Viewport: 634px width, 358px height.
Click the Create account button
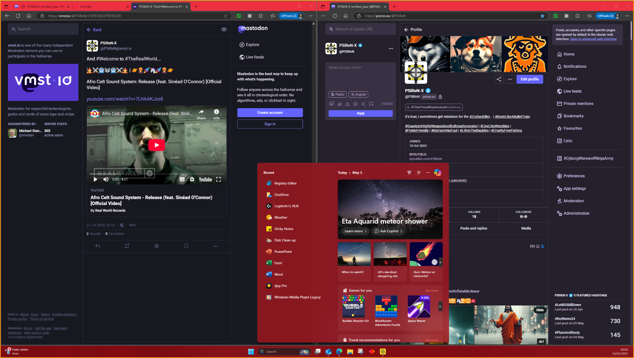(x=270, y=113)
